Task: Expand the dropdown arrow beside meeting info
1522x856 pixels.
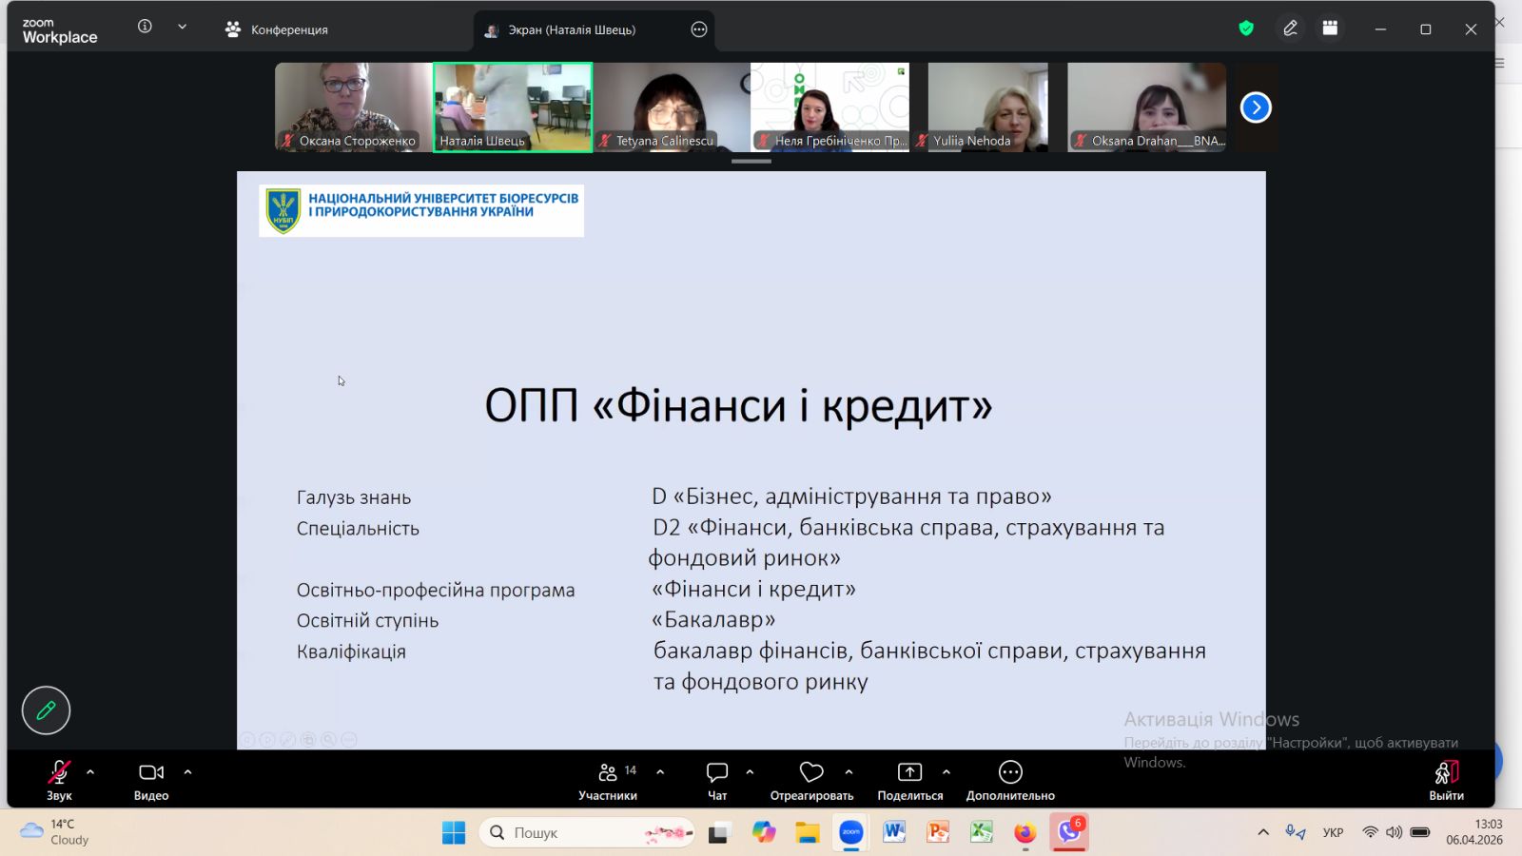Action: [x=182, y=27]
